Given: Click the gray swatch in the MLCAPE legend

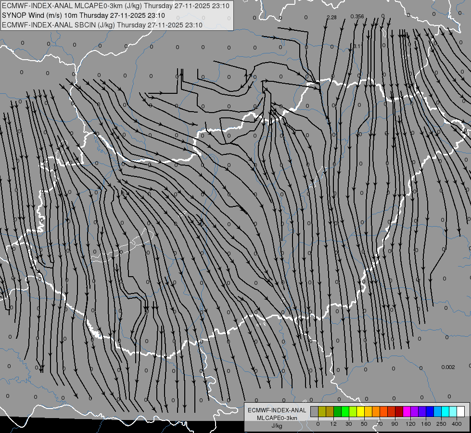Looking at the screenshot, I should point(315,411).
